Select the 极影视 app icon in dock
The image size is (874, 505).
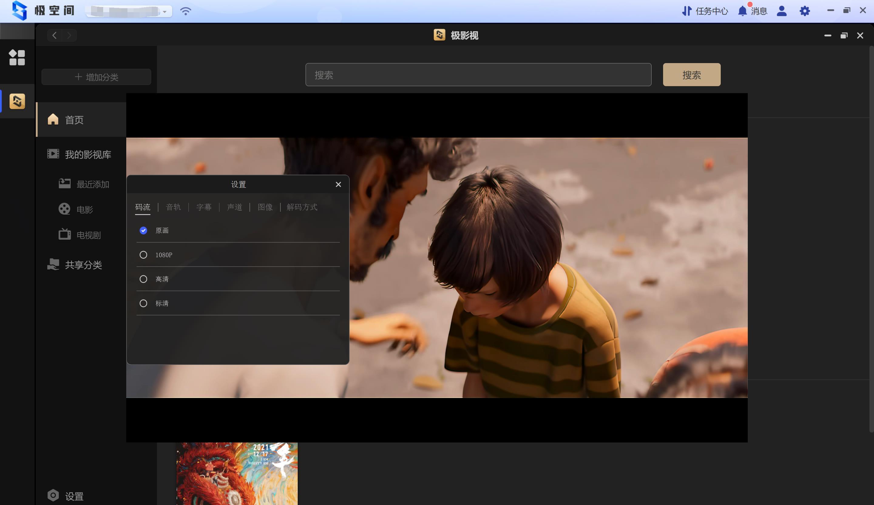point(17,101)
